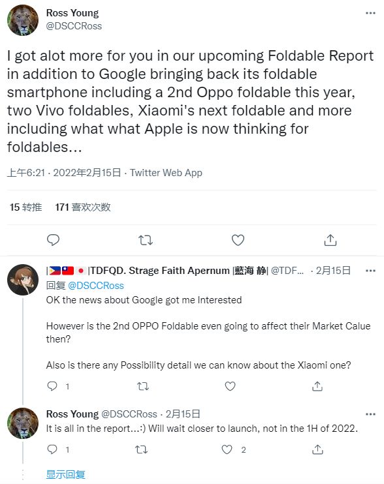Open more options on main tweet
Image resolution: width=384 pixels, height=484 pixels.
pyautogui.click(x=370, y=13)
